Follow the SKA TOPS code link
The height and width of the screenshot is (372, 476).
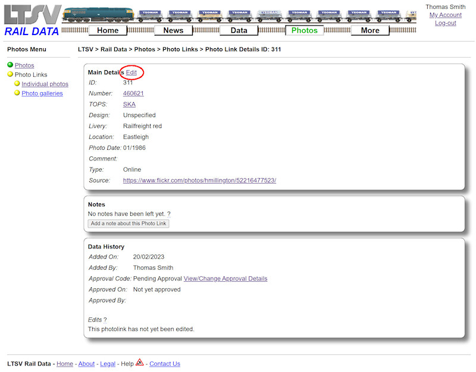pos(129,104)
